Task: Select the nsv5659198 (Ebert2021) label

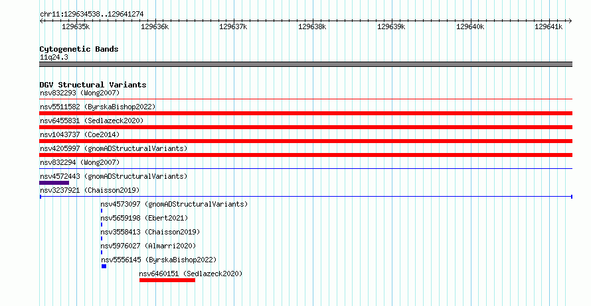Action: pos(144,218)
